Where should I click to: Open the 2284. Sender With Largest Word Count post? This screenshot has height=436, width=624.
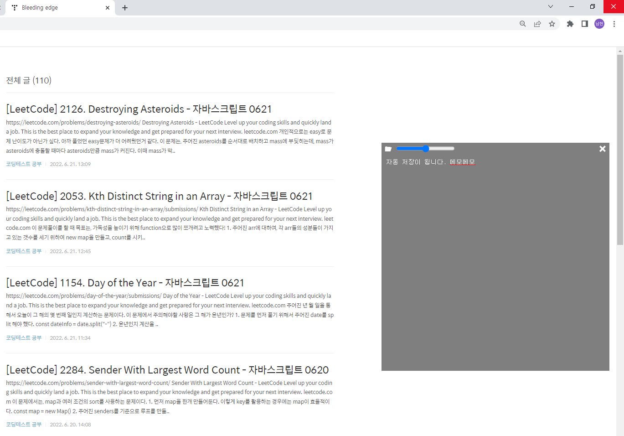click(167, 370)
